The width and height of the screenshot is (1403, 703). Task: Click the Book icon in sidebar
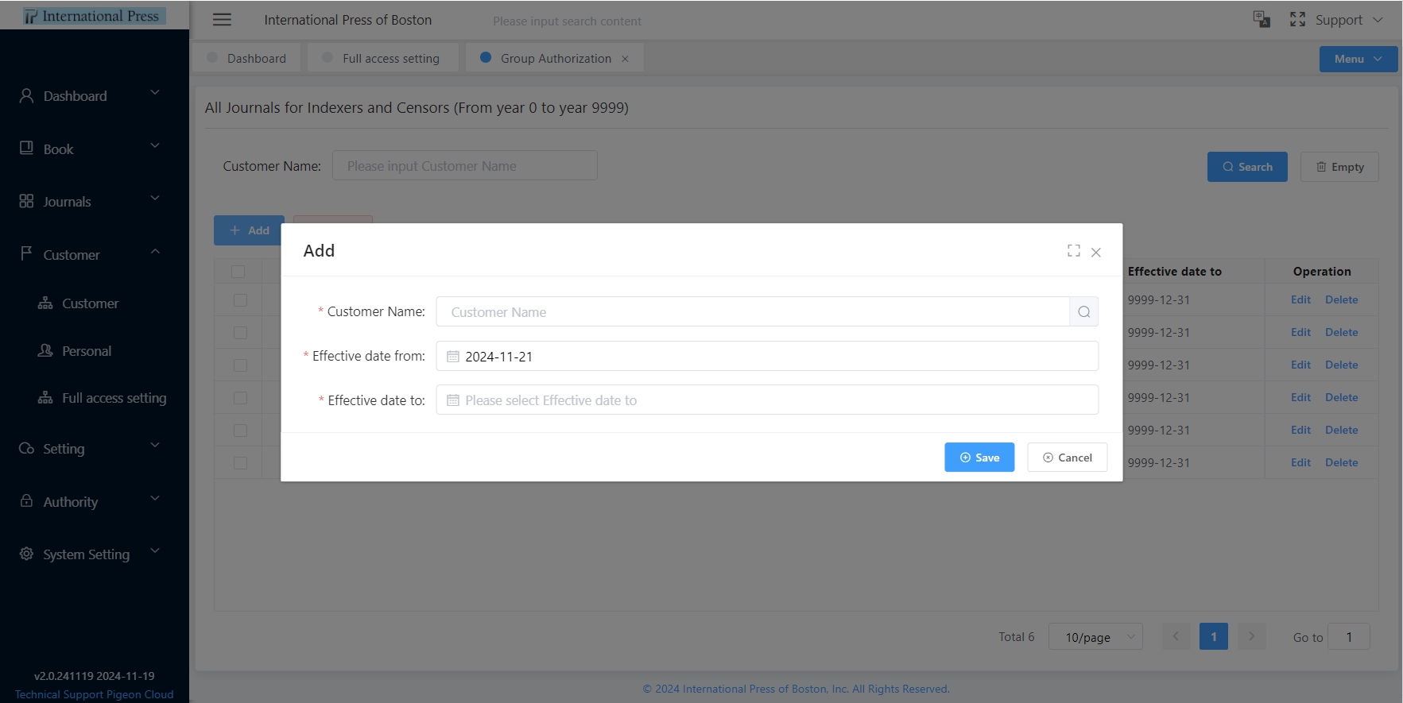[26, 148]
